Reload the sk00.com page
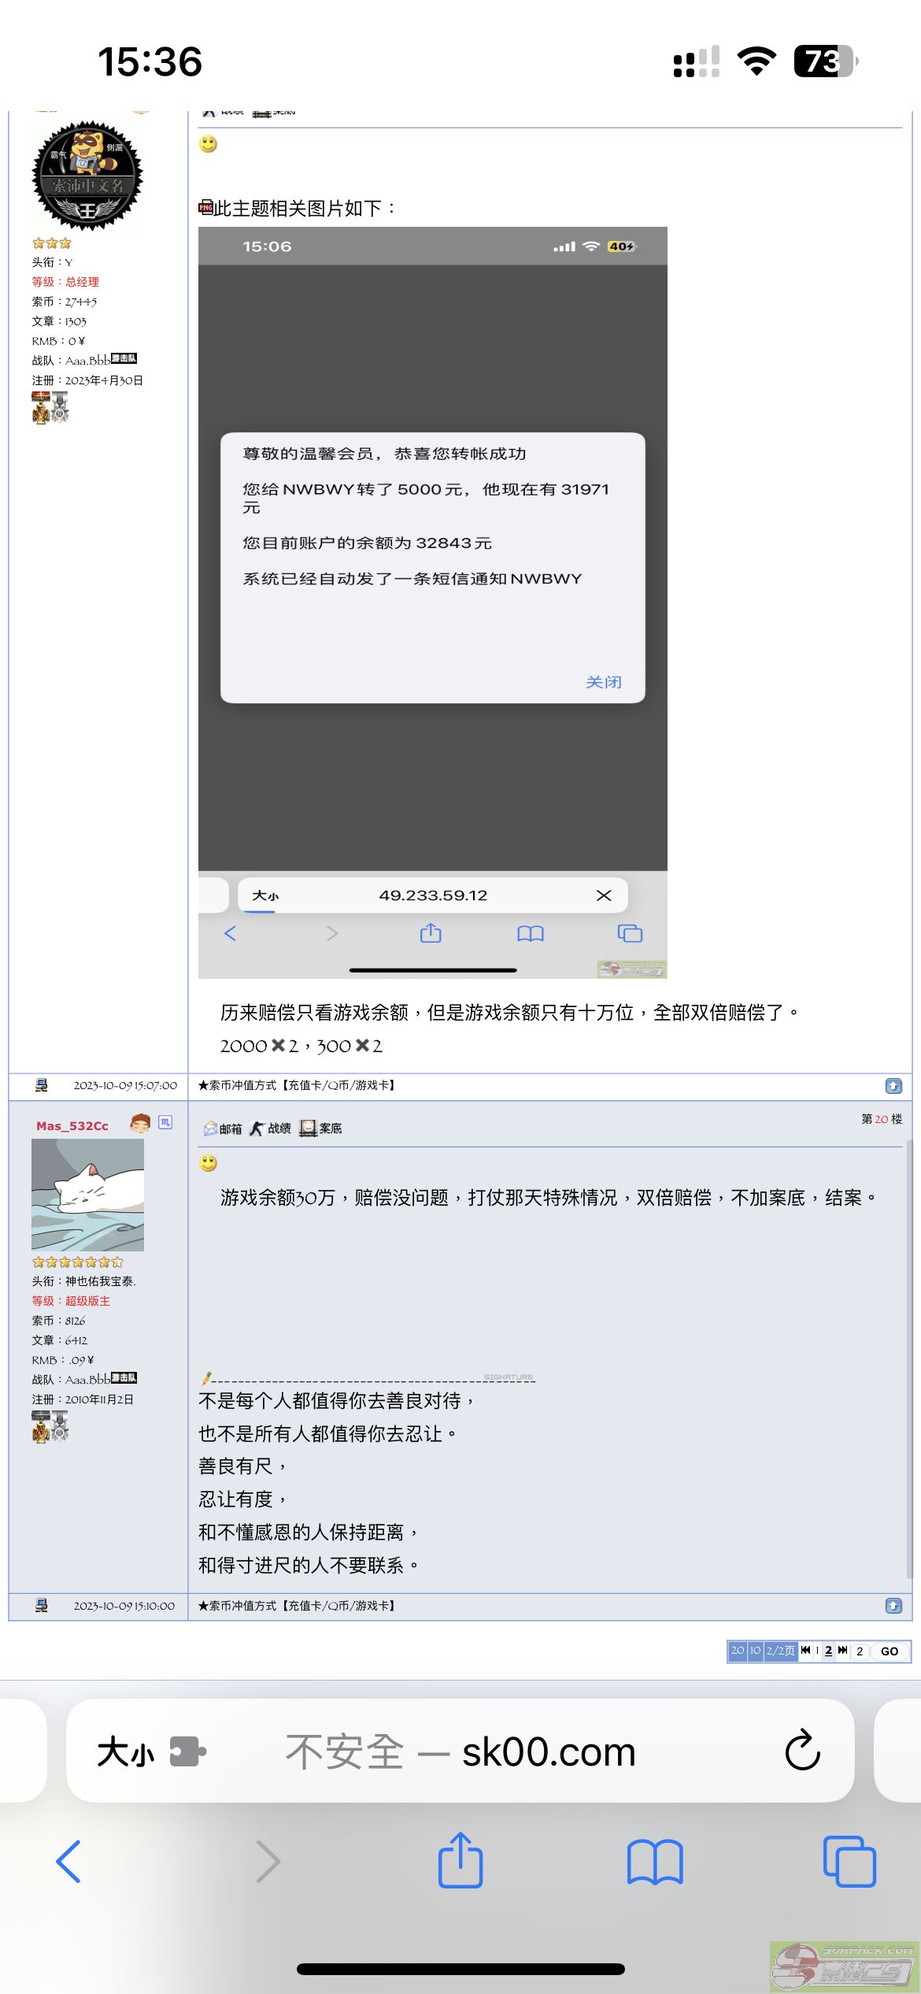 [x=803, y=1751]
